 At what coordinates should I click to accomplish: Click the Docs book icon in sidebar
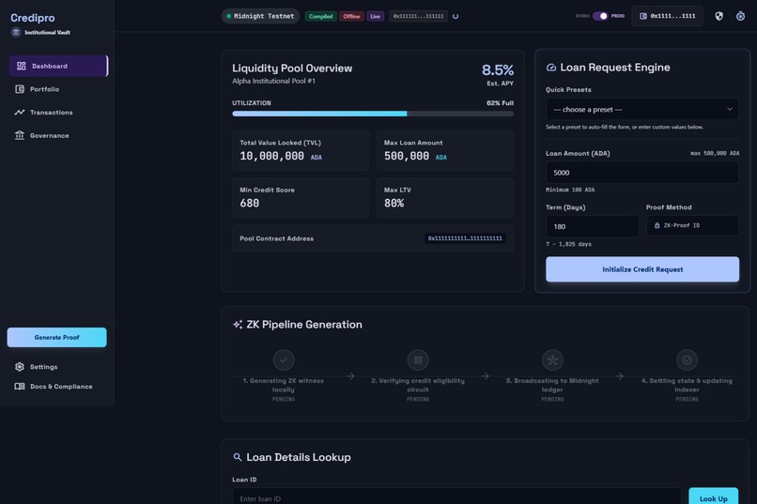pyautogui.click(x=20, y=387)
